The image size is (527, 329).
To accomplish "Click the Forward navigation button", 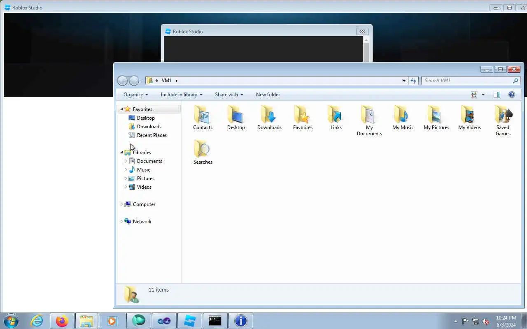I will tap(134, 81).
